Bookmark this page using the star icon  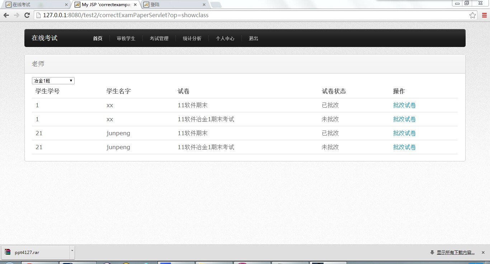point(473,15)
